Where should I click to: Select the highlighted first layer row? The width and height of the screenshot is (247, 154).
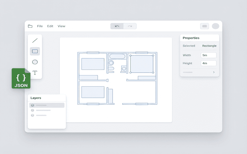click(x=47, y=105)
